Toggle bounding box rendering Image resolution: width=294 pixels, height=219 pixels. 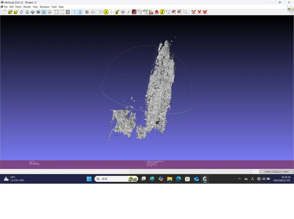click(x=56, y=12)
